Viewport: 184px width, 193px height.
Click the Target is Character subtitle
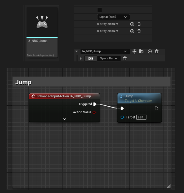click(138, 101)
